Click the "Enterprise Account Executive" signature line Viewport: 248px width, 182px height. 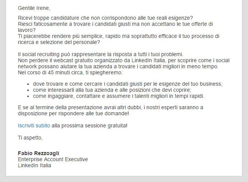pyautogui.click(x=53, y=159)
